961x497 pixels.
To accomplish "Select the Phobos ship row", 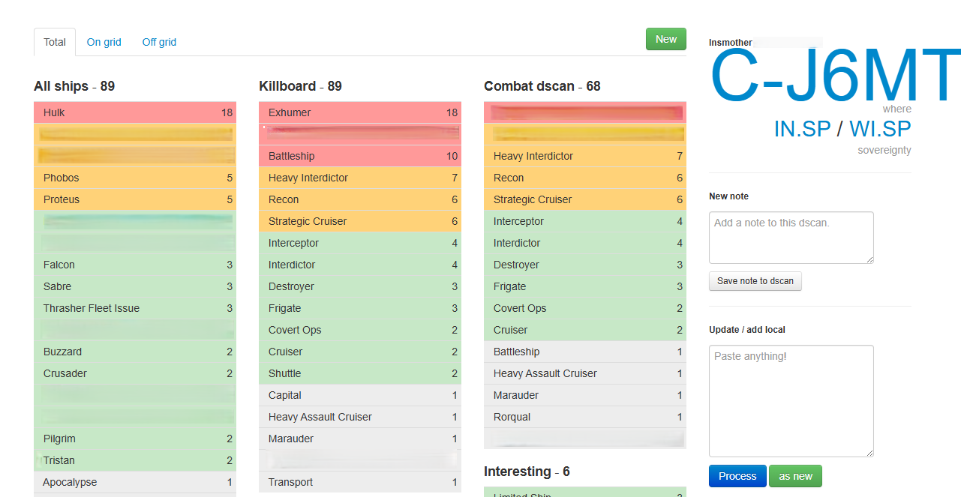I will pyautogui.click(x=135, y=178).
